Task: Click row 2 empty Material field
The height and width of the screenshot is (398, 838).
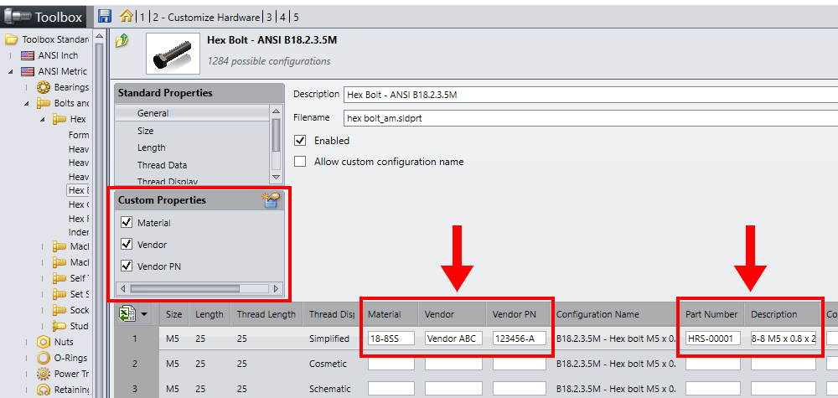Action: click(x=391, y=364)
